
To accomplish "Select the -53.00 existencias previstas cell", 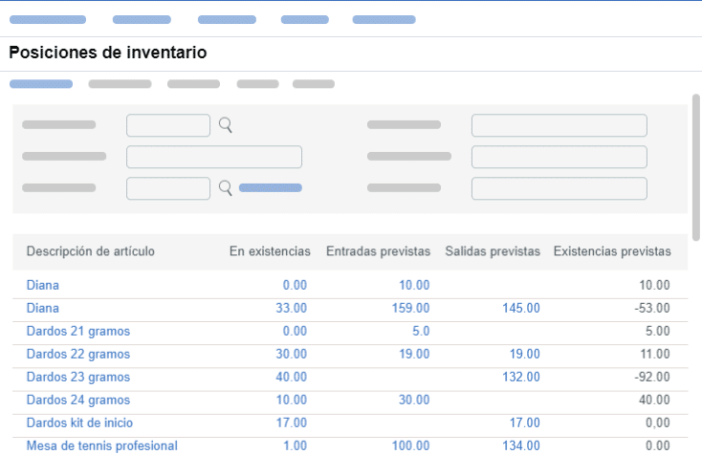I will (x=652, y=308).
